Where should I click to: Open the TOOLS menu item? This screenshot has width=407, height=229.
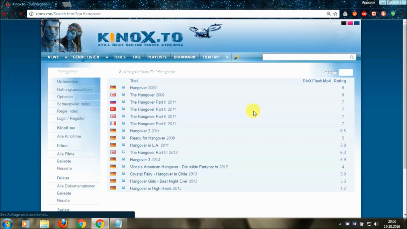point(120,57)
